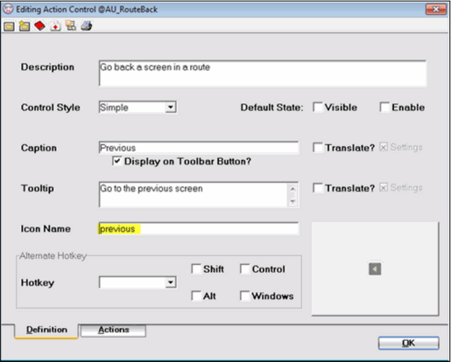Tick the Shift hotkey modifier checkbox
451x362 pixels.
pos(196,268)
